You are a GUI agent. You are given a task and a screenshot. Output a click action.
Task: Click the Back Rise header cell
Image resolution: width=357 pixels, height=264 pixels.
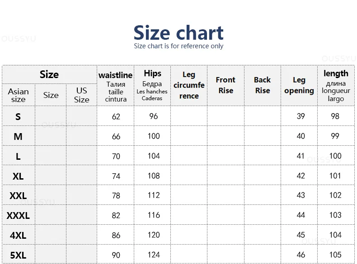click(263, 86)
